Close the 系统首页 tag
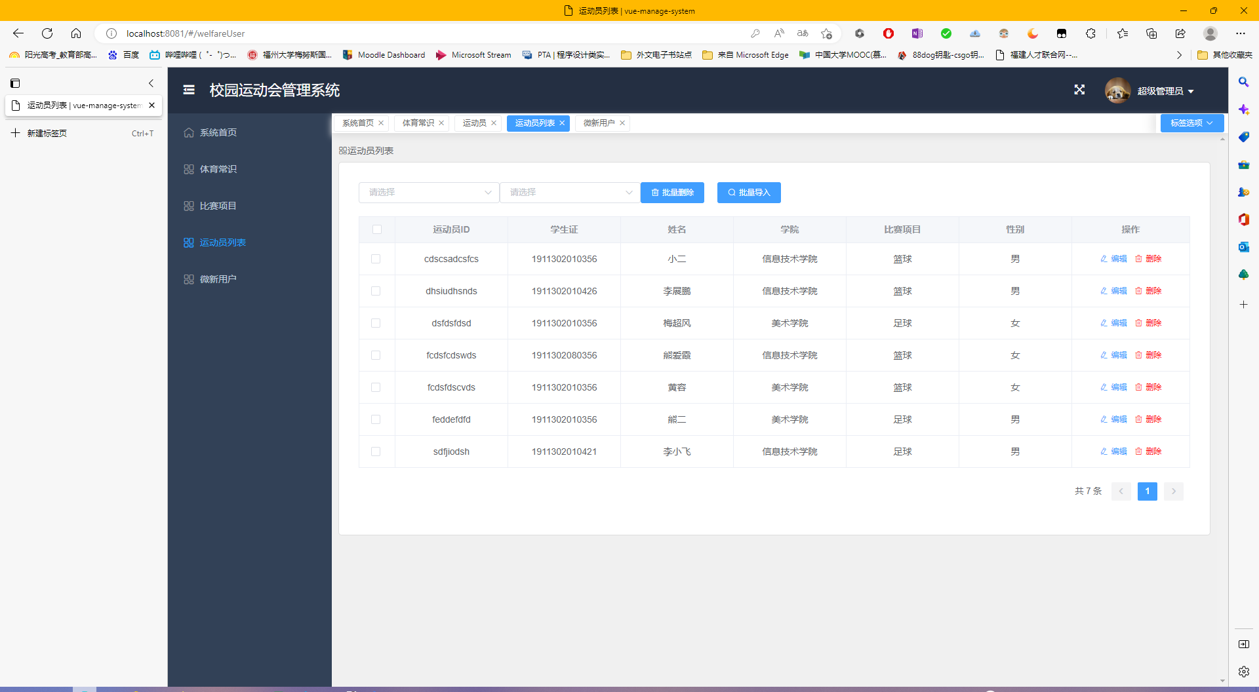Image resolution: width=1259 pixels, height=692 pixels. 381,123
